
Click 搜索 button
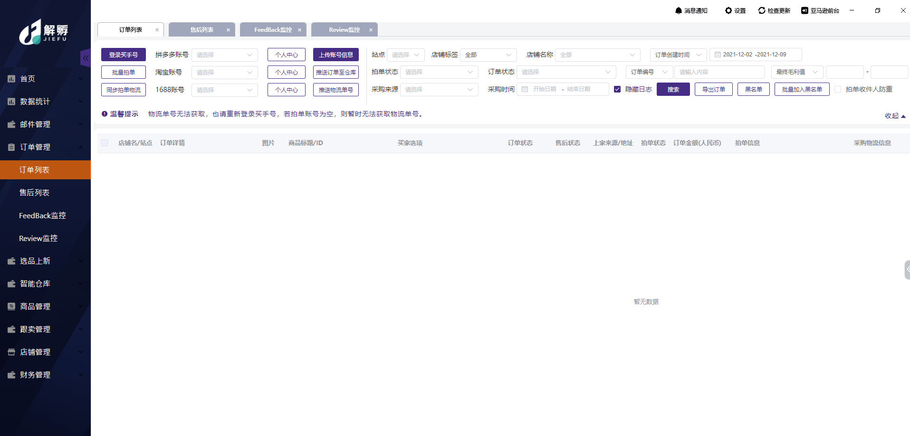click(x=673, y=90)
